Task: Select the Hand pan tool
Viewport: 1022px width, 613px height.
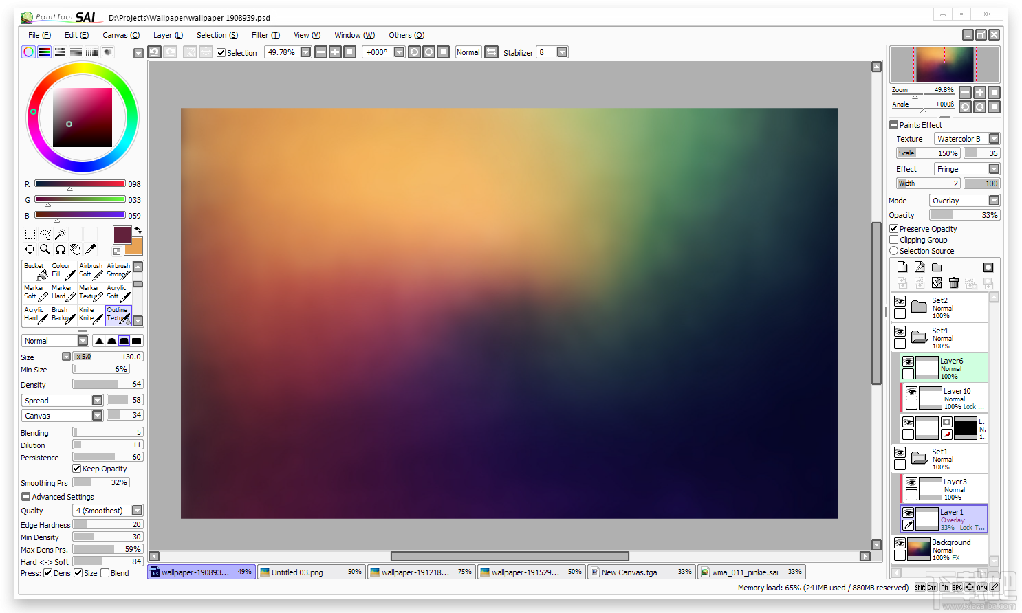Action: coord(76,249)
